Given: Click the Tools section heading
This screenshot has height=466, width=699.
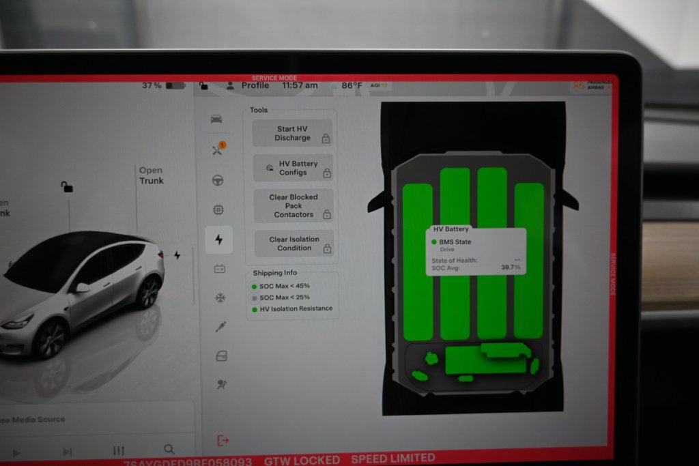Looking at the screenshot, I should coord(259,110).
